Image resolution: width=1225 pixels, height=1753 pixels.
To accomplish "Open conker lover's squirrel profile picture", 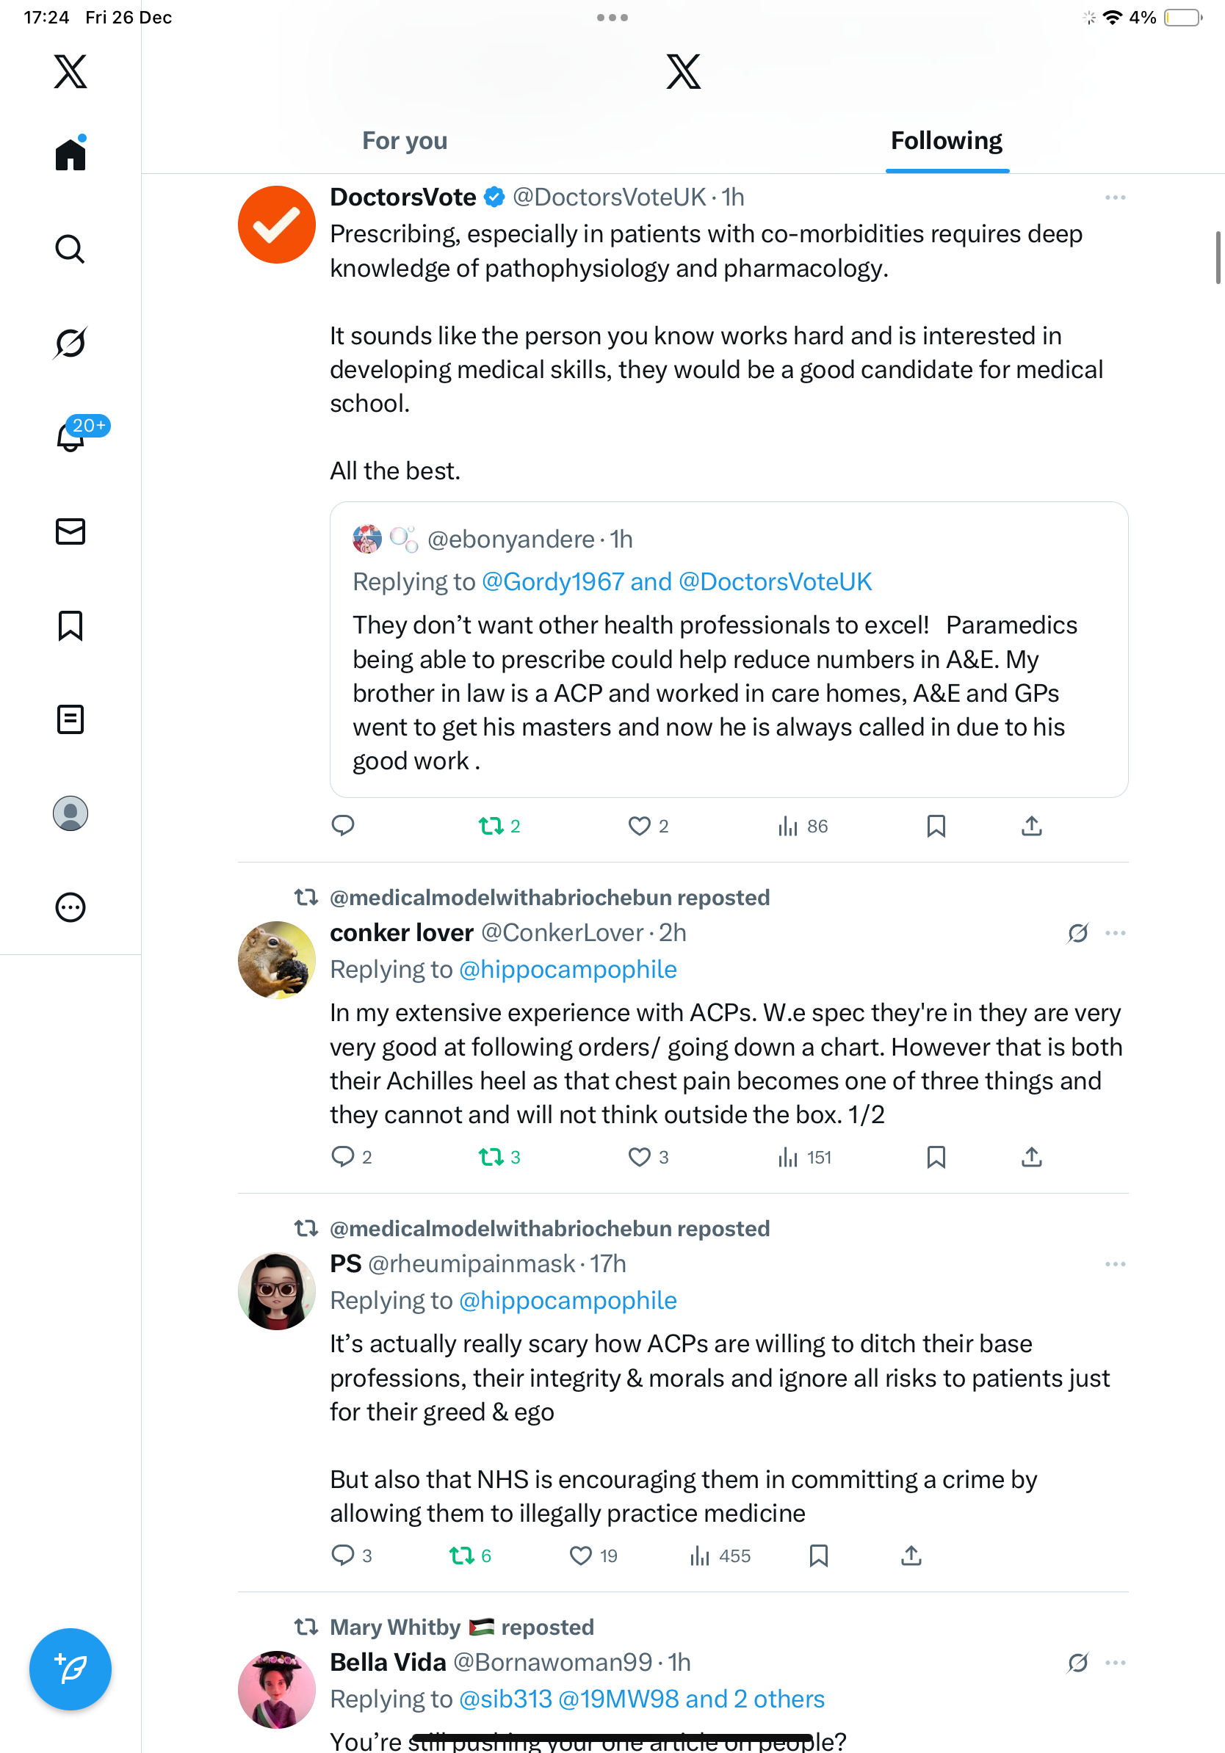I will (x=276, y=959).
